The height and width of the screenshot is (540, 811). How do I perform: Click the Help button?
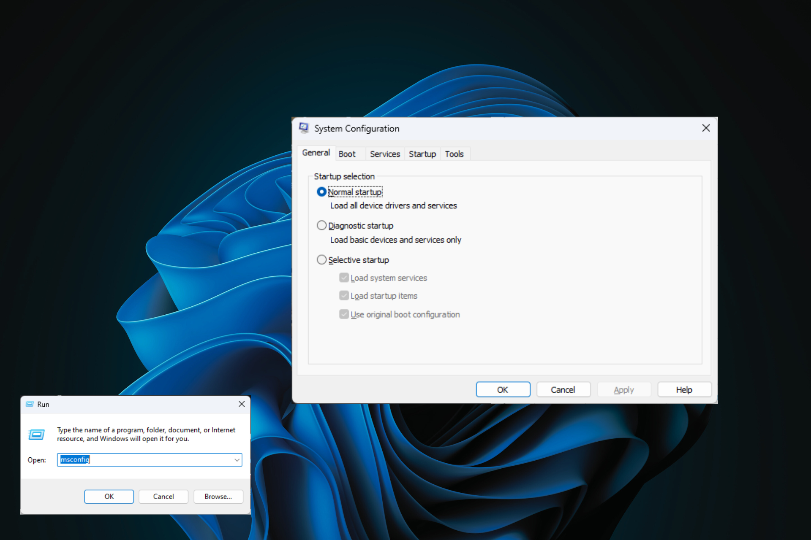[x=684, y=390]
